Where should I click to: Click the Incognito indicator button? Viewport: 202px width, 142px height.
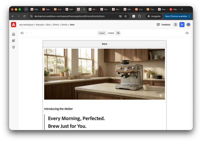[x=154, y=16]
